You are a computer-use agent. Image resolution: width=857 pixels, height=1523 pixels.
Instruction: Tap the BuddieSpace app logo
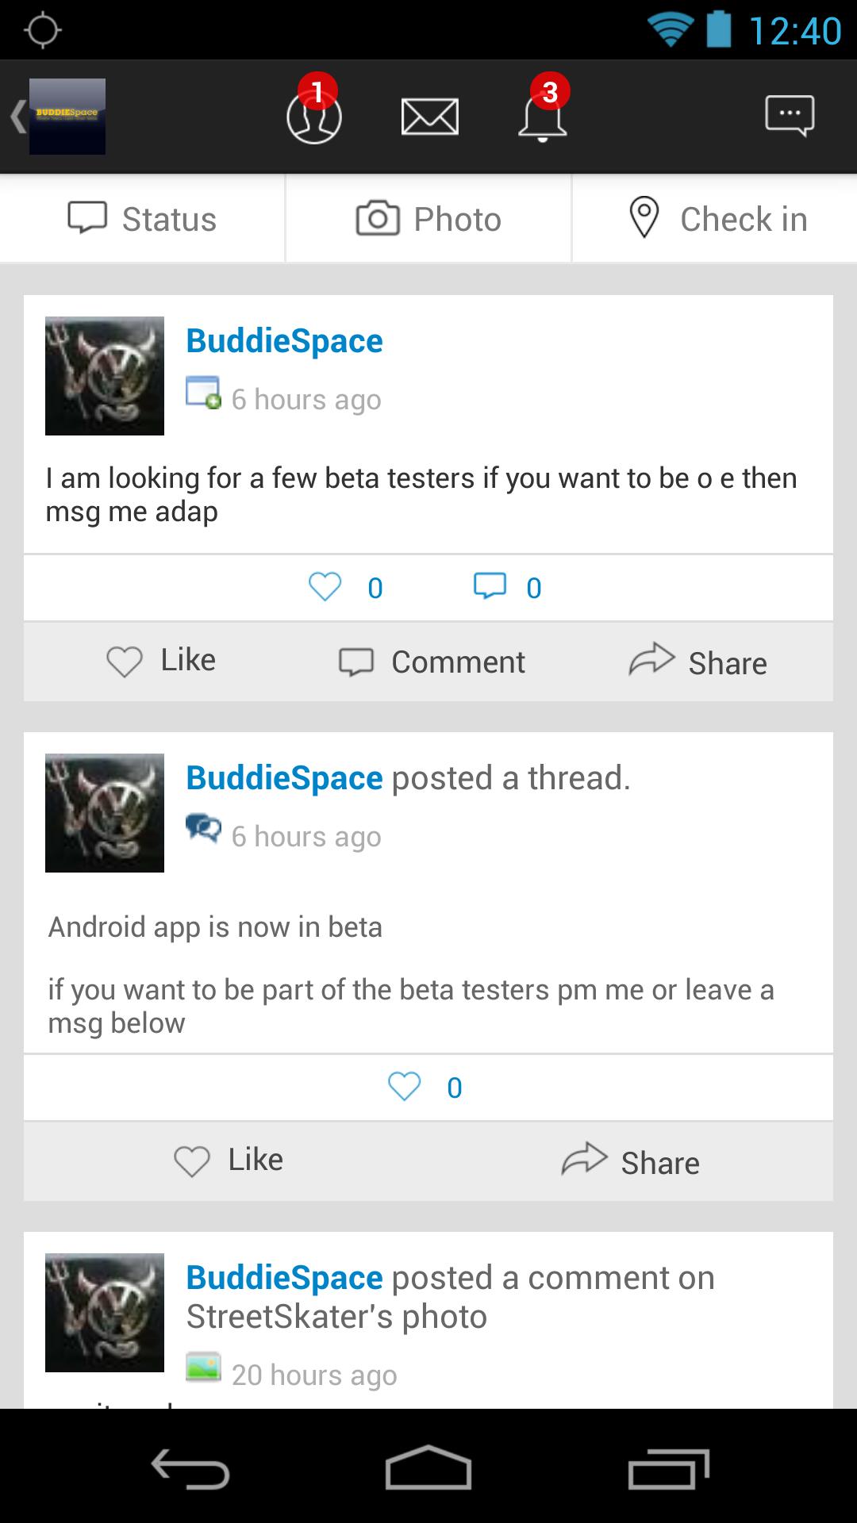point(67,117)
